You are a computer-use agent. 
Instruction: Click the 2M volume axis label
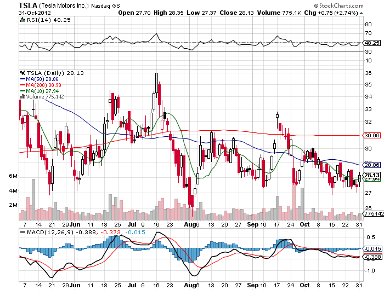13,205
